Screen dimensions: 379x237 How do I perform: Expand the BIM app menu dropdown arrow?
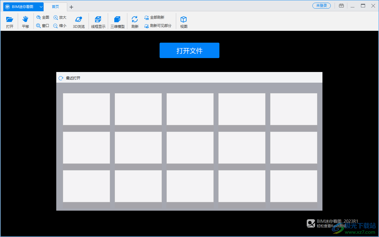tap(41, 7)
